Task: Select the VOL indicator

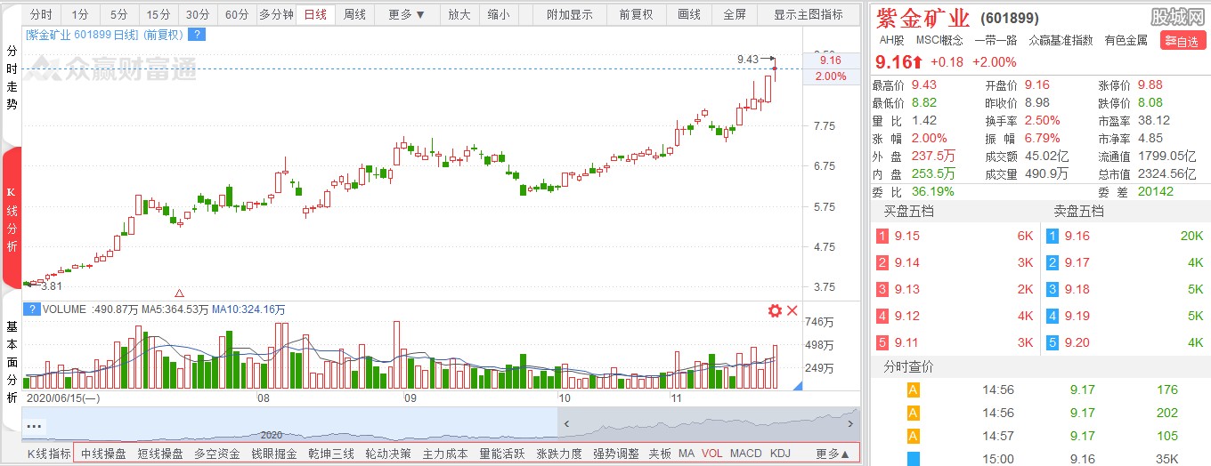Action: pyautogui.click(x=712, y=454)
